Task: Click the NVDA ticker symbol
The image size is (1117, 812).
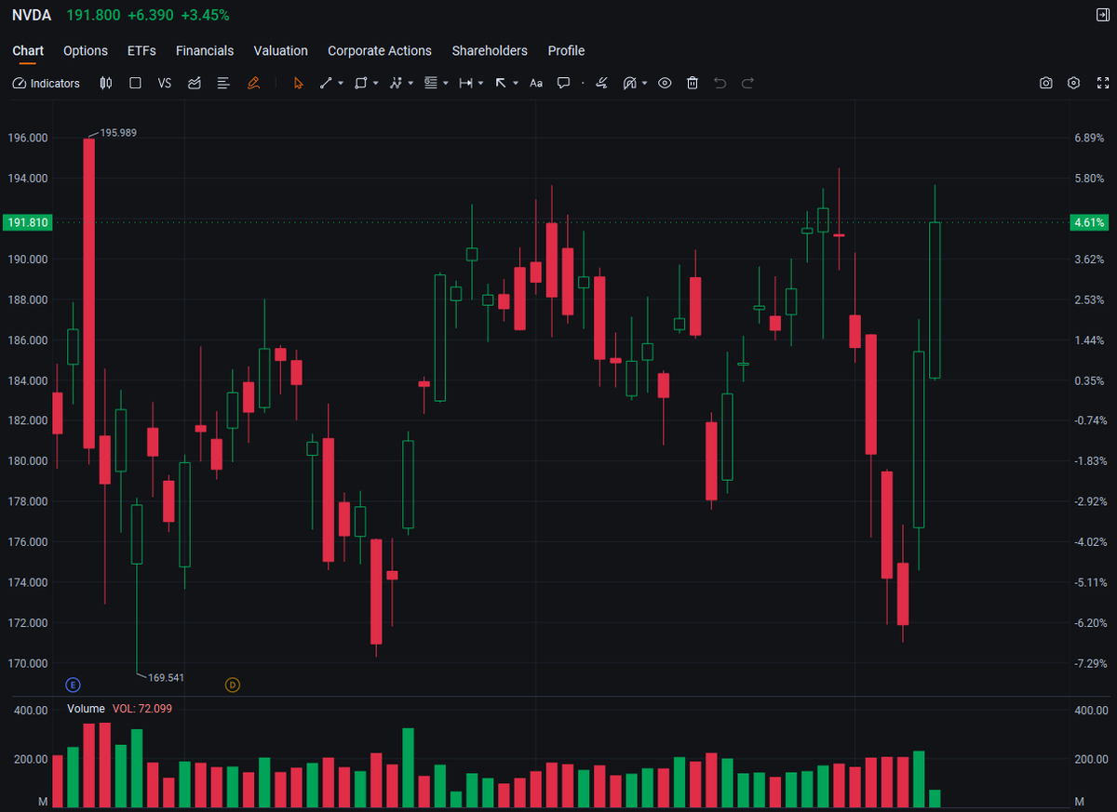Action: click(32, 15)
